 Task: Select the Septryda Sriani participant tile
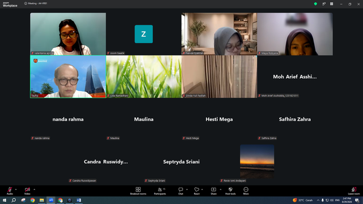pyautogui.click(x=181, y=161)
